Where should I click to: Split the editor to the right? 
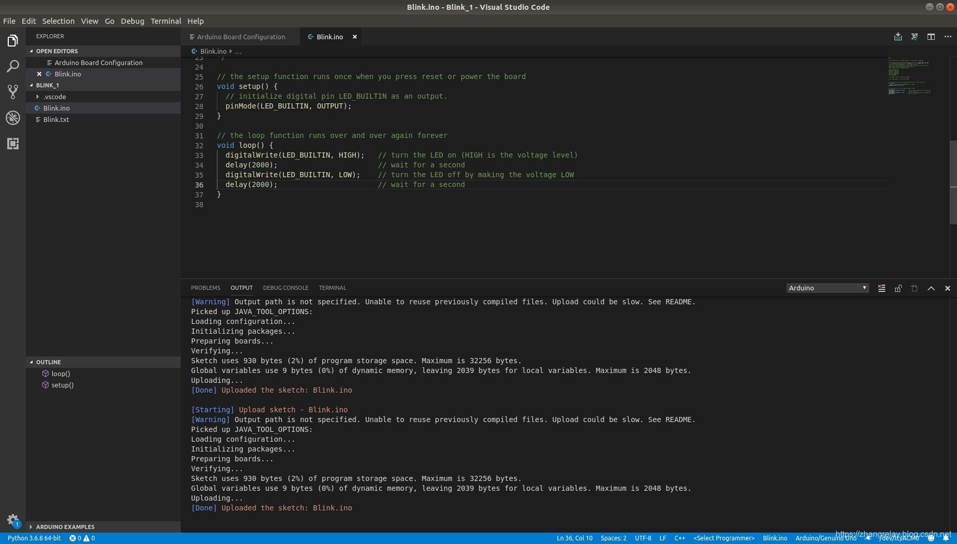(x=931, y=37)
